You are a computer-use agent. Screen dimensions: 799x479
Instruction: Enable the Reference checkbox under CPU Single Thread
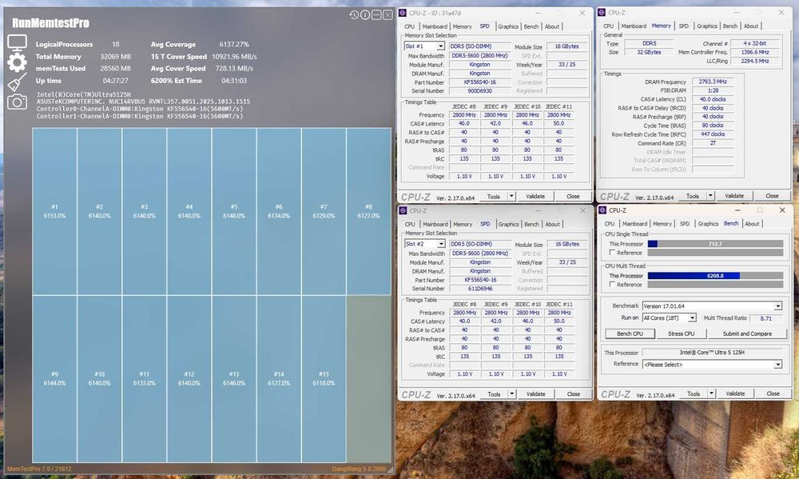coord(613,253)
